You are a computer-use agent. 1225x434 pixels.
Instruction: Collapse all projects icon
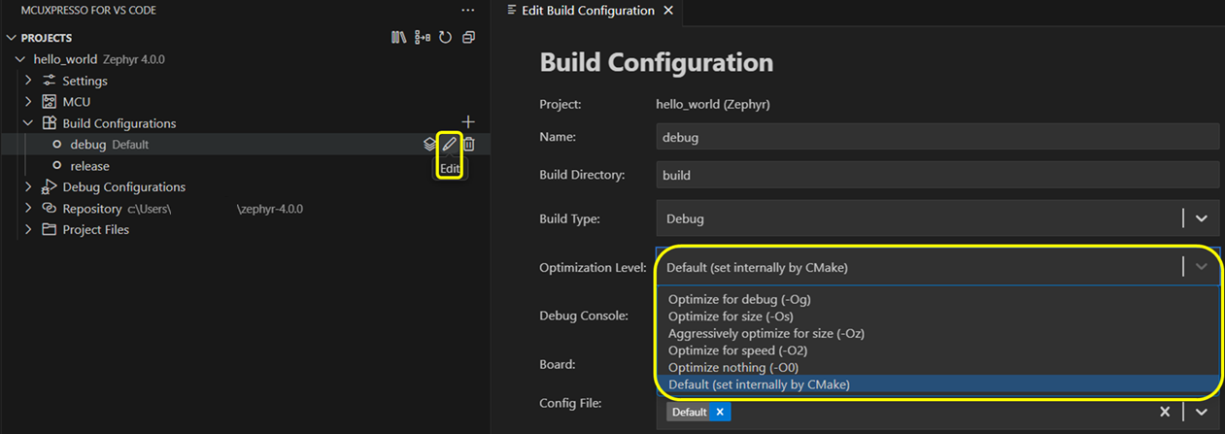point(468,38)
